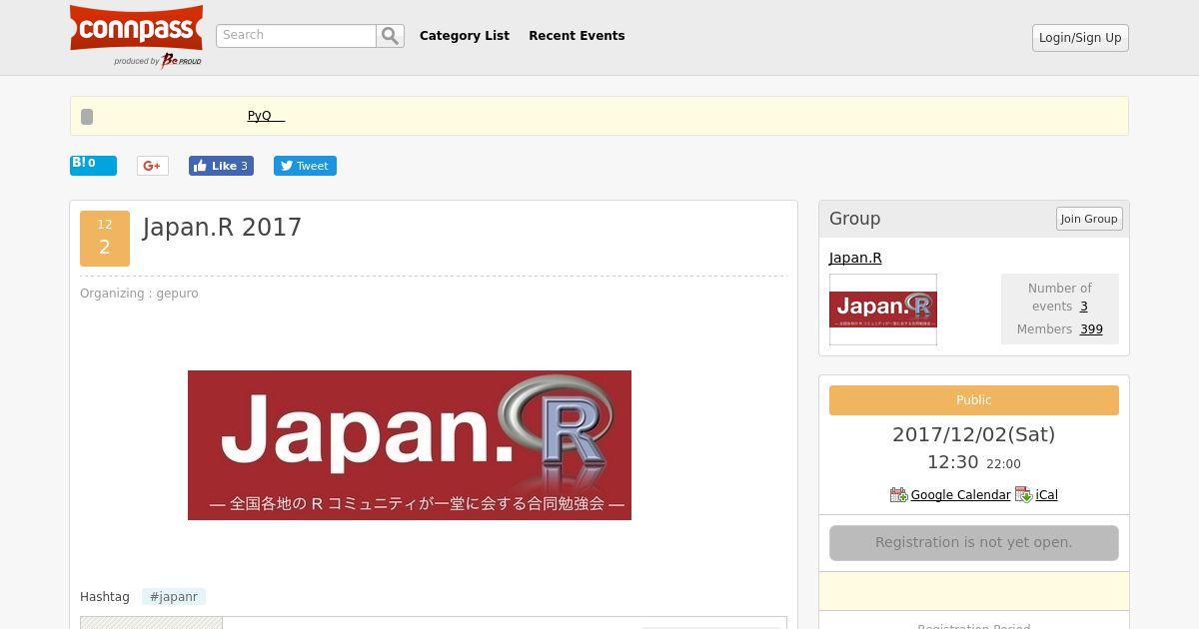
Task: Click the Facebook Like button
Action: click(221, 166)
